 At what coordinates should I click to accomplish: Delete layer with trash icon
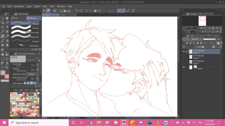tap(221, 47)
